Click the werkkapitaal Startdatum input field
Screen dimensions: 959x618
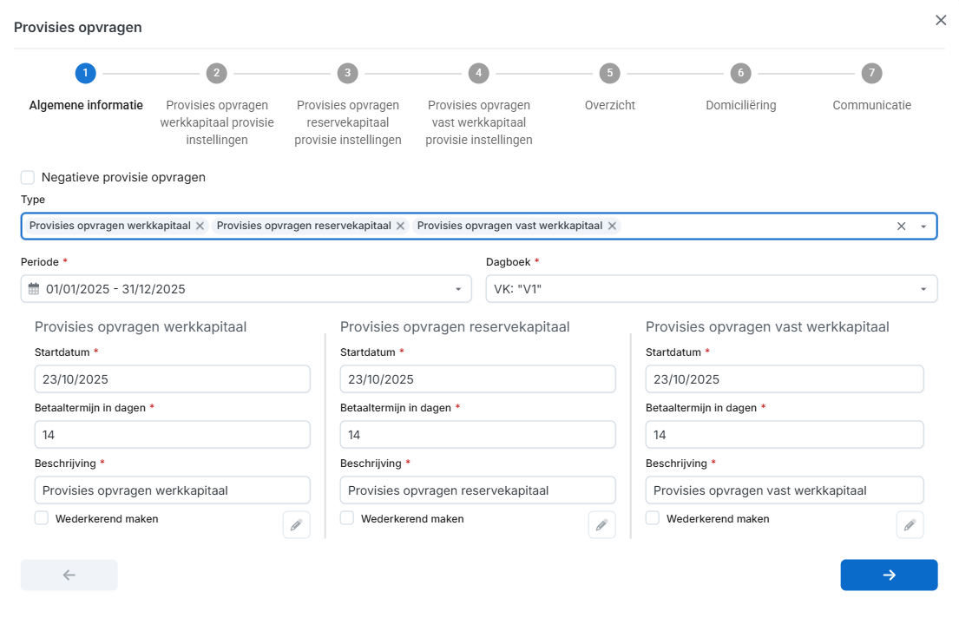tap(172, 379)
